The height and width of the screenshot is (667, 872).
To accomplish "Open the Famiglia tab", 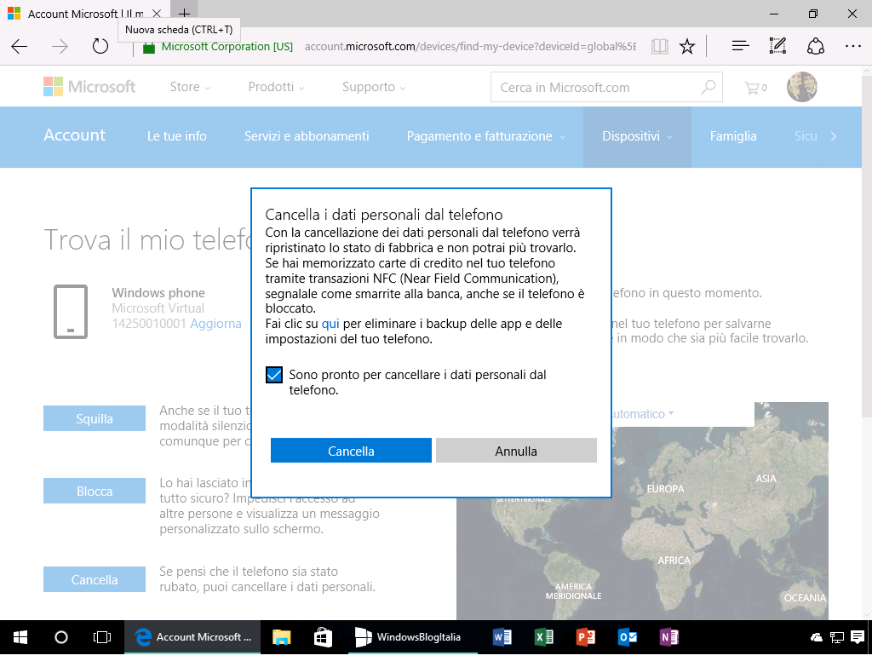I will [x=733, y=136].
